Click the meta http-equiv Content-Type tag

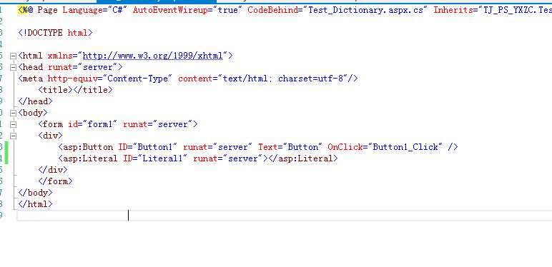[x=188, y=79]
